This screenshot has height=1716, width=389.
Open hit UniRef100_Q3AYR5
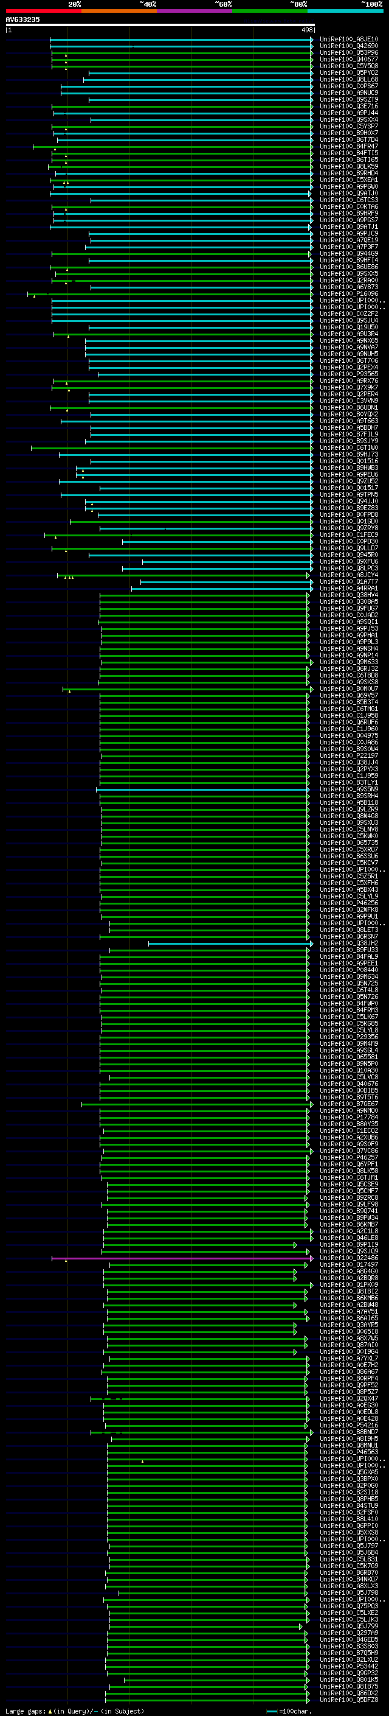point(349,1325)
